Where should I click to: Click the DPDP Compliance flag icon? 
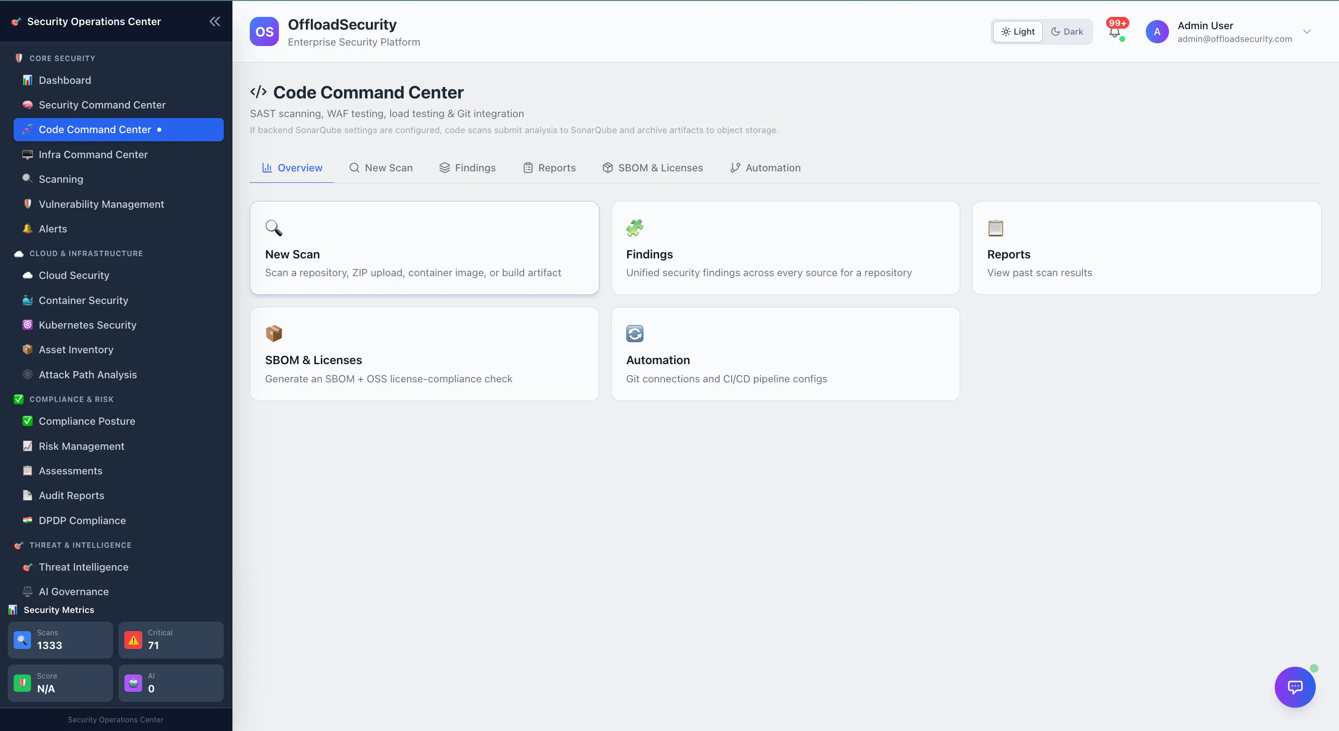[x=27, y=520]
